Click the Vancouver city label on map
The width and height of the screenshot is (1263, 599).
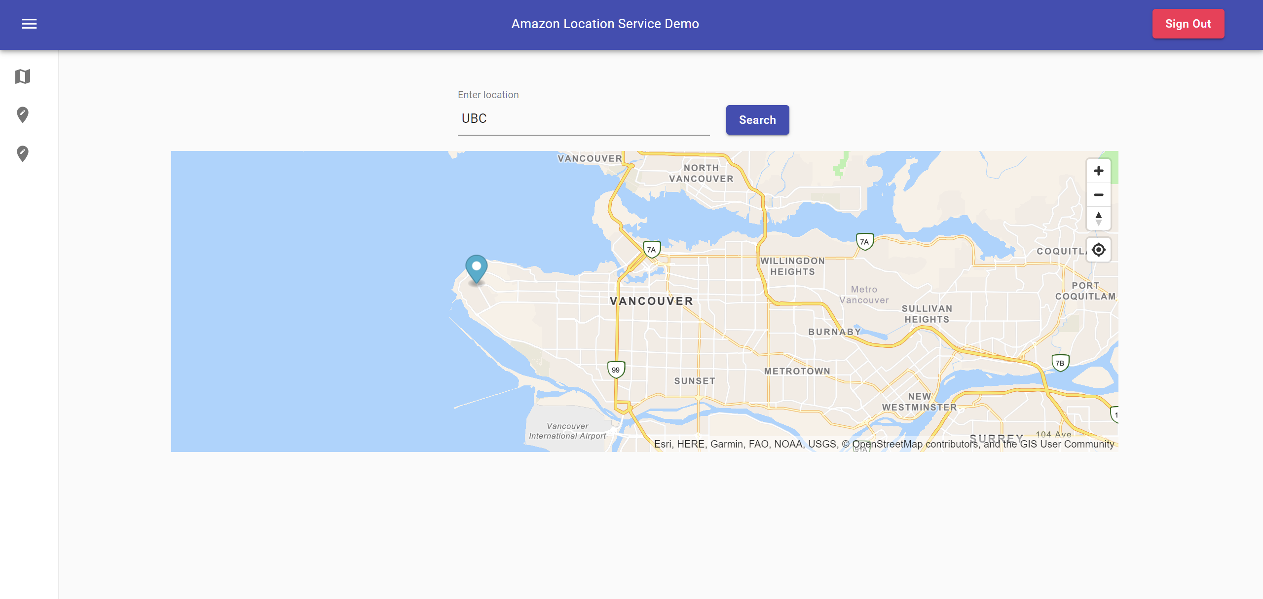tap(651, 301)
